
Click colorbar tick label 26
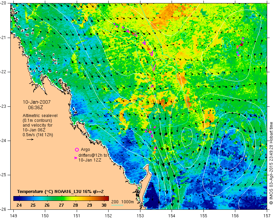(47, 205)
